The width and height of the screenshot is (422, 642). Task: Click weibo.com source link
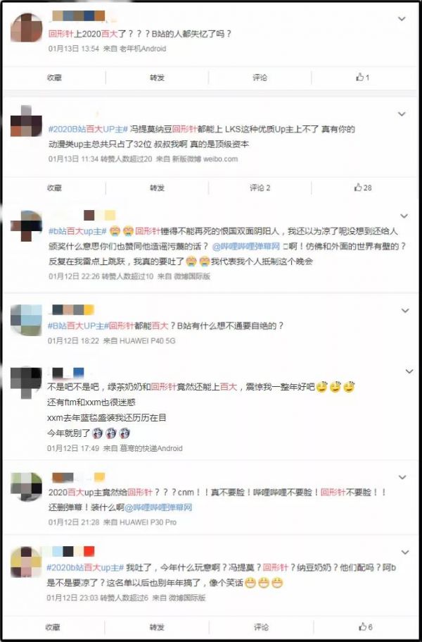tap(220, 159)
